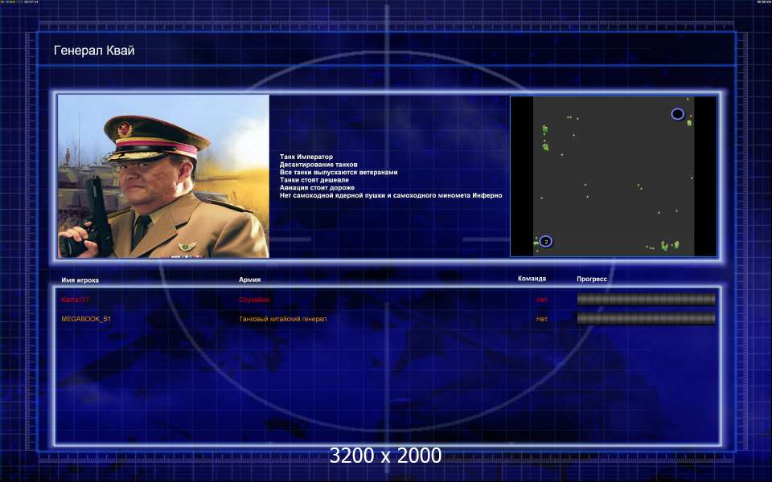The height and width of the screenshot is (482, 772).
Task: Click the 'Армия' column header
Action: click(x=249, y=280)
